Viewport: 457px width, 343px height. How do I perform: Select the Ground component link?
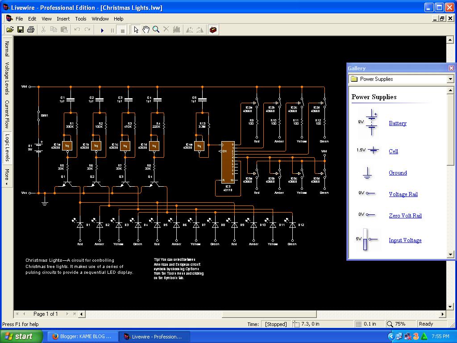[397, 173]
